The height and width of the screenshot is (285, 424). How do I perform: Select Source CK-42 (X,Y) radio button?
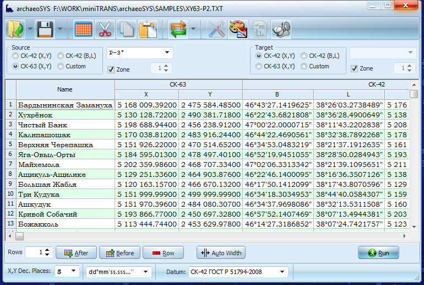point(15,56)
